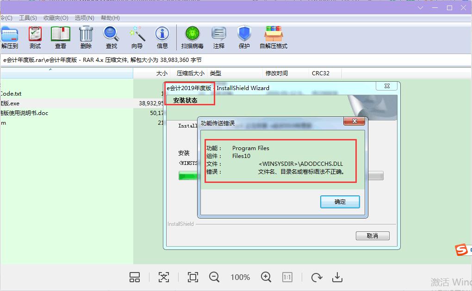Click the Sogou input method S icon

(461, 249)
